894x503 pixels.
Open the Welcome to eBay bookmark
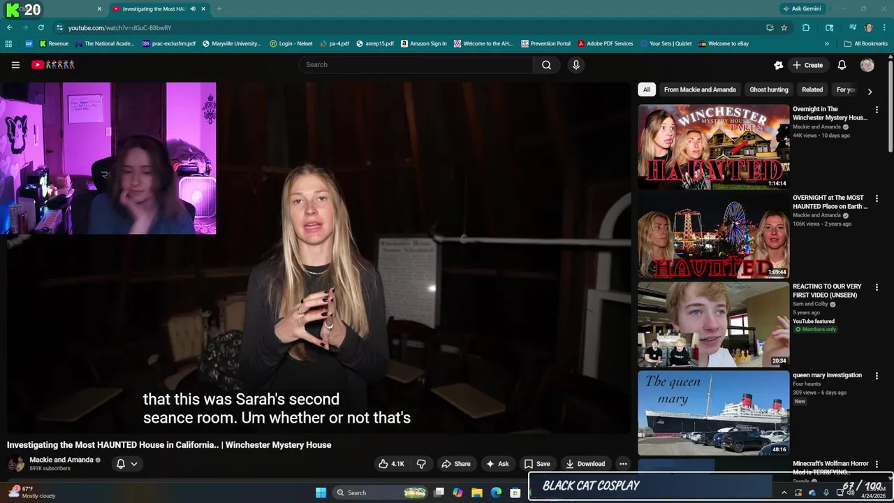coord(724,43)
